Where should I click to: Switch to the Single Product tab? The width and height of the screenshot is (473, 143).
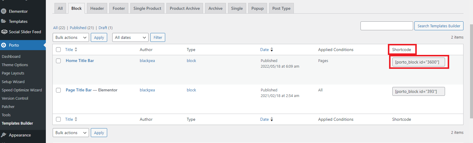tap(147, 8)
